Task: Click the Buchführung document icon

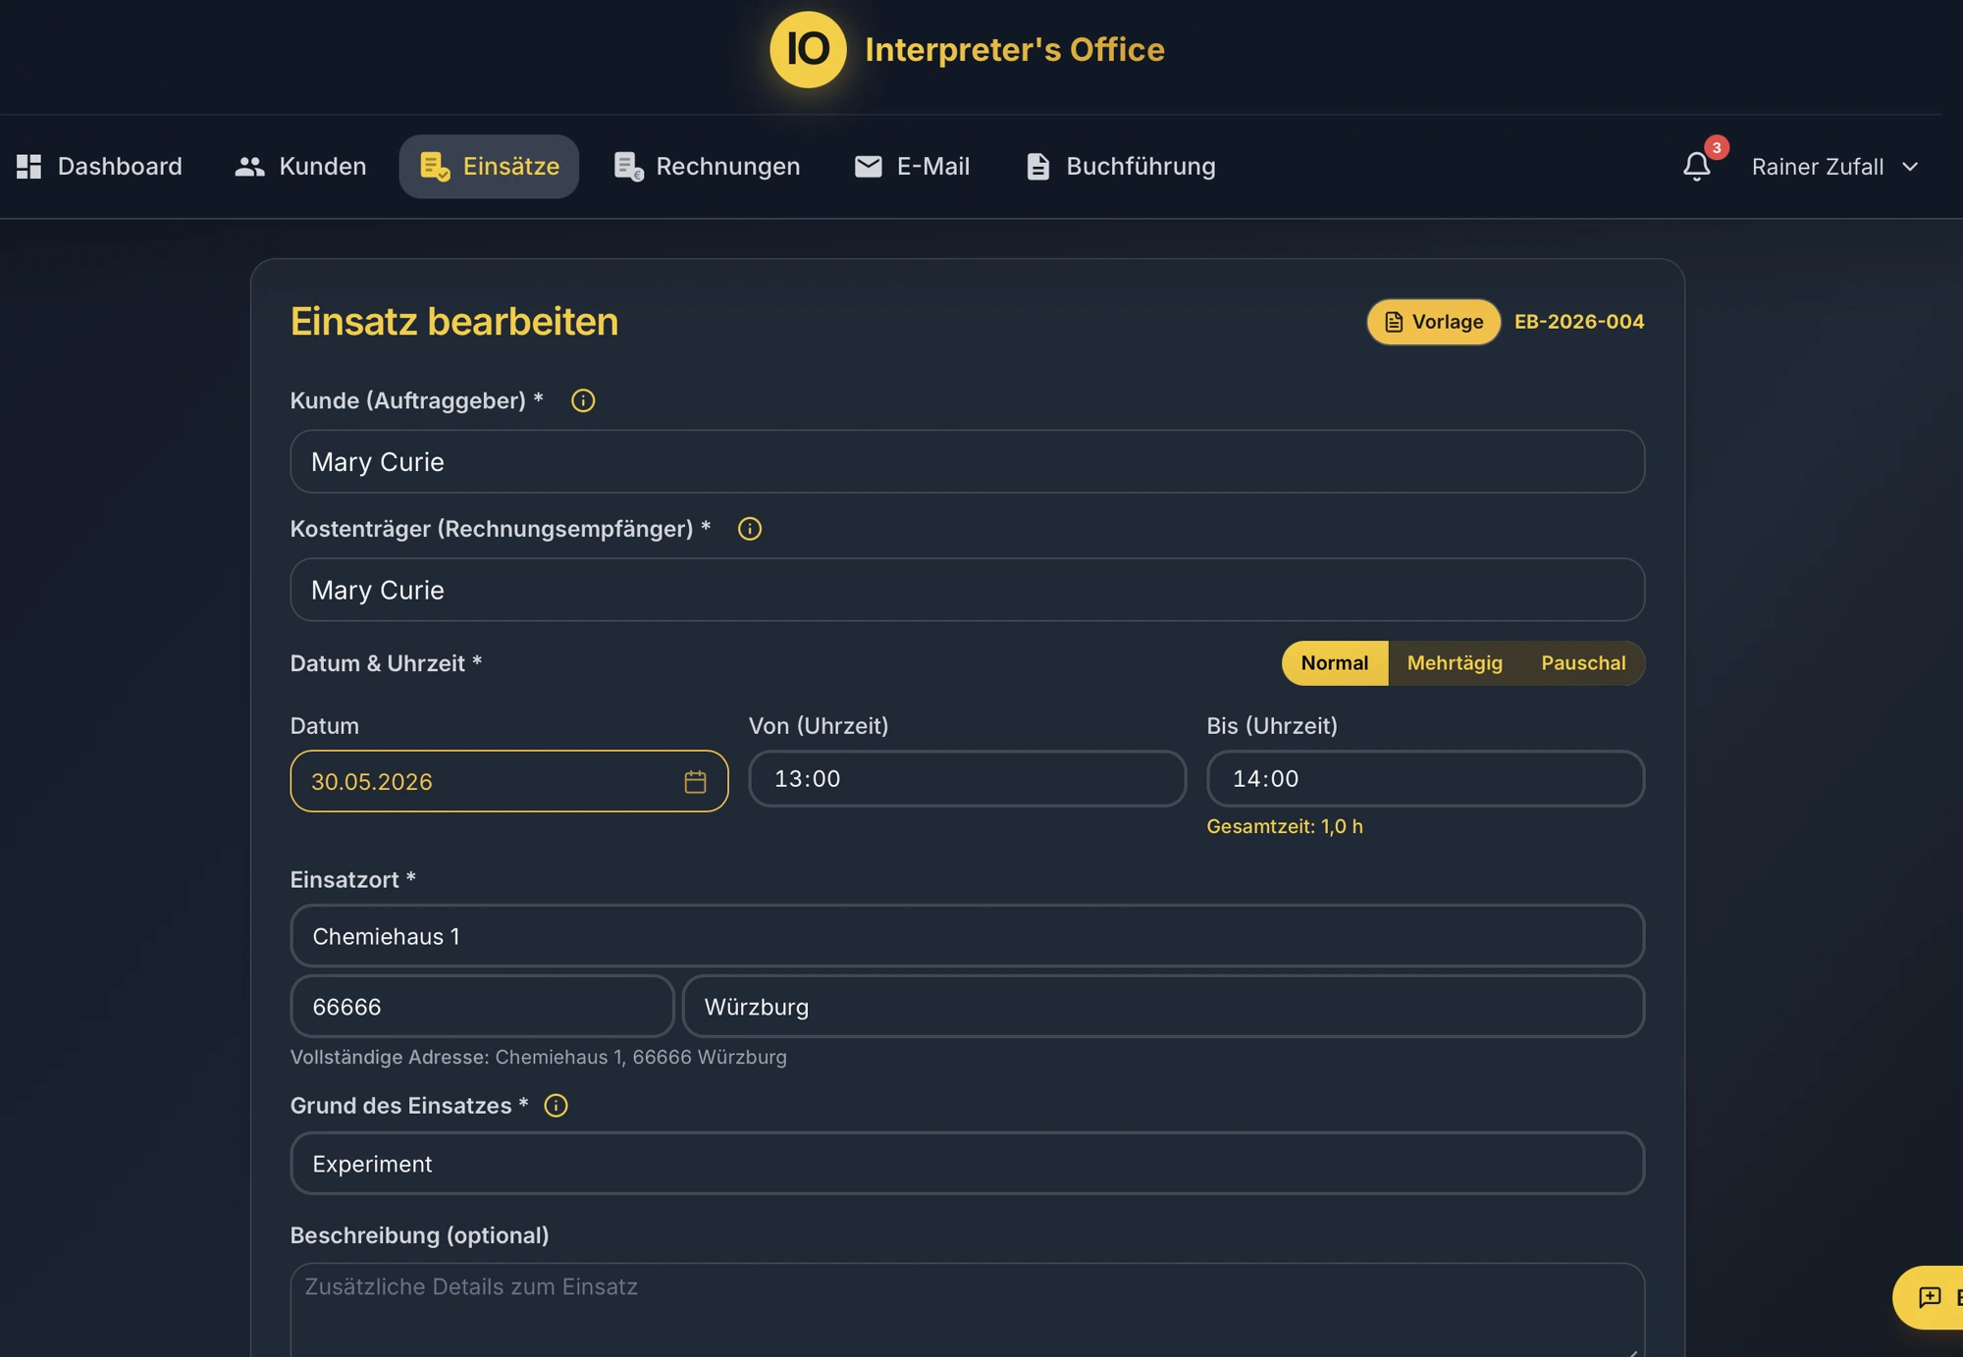Action: pos(1038,166)
